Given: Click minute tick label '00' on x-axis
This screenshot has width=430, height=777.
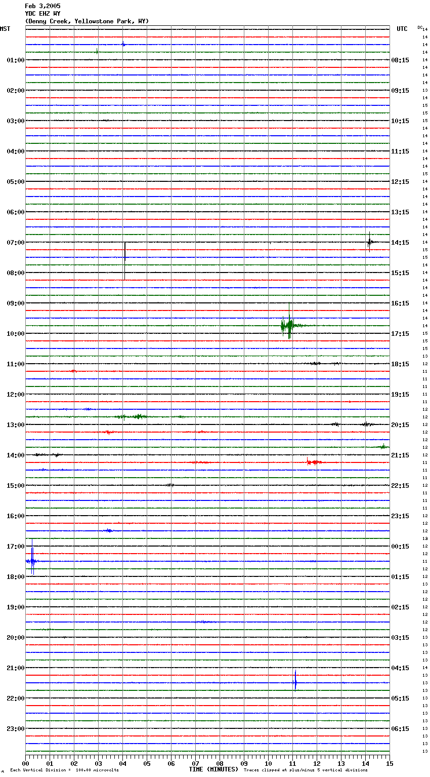Looking at the screenshot, I should click(x=26, y=763).
